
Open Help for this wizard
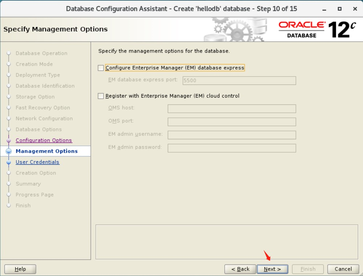(x=20, y=269)
